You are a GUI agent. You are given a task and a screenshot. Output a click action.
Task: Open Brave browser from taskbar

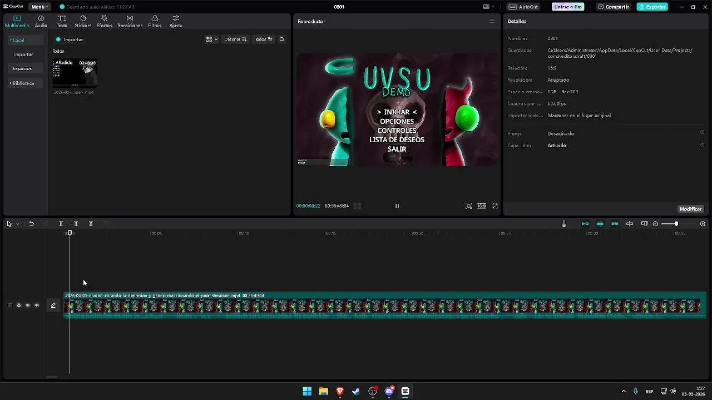[x=340, y=391]
